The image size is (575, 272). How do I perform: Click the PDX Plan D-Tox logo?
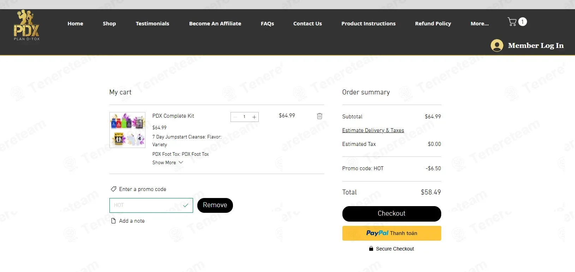[26, 25]
